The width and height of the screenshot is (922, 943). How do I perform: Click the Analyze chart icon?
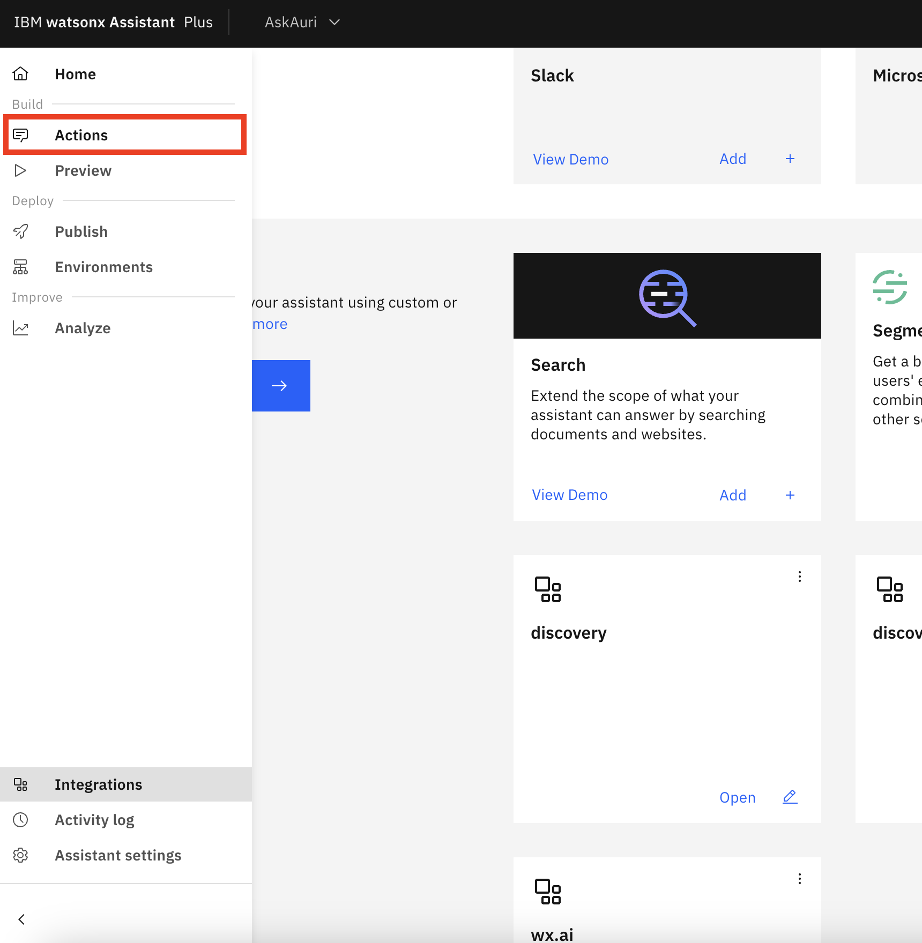(20, 328)
